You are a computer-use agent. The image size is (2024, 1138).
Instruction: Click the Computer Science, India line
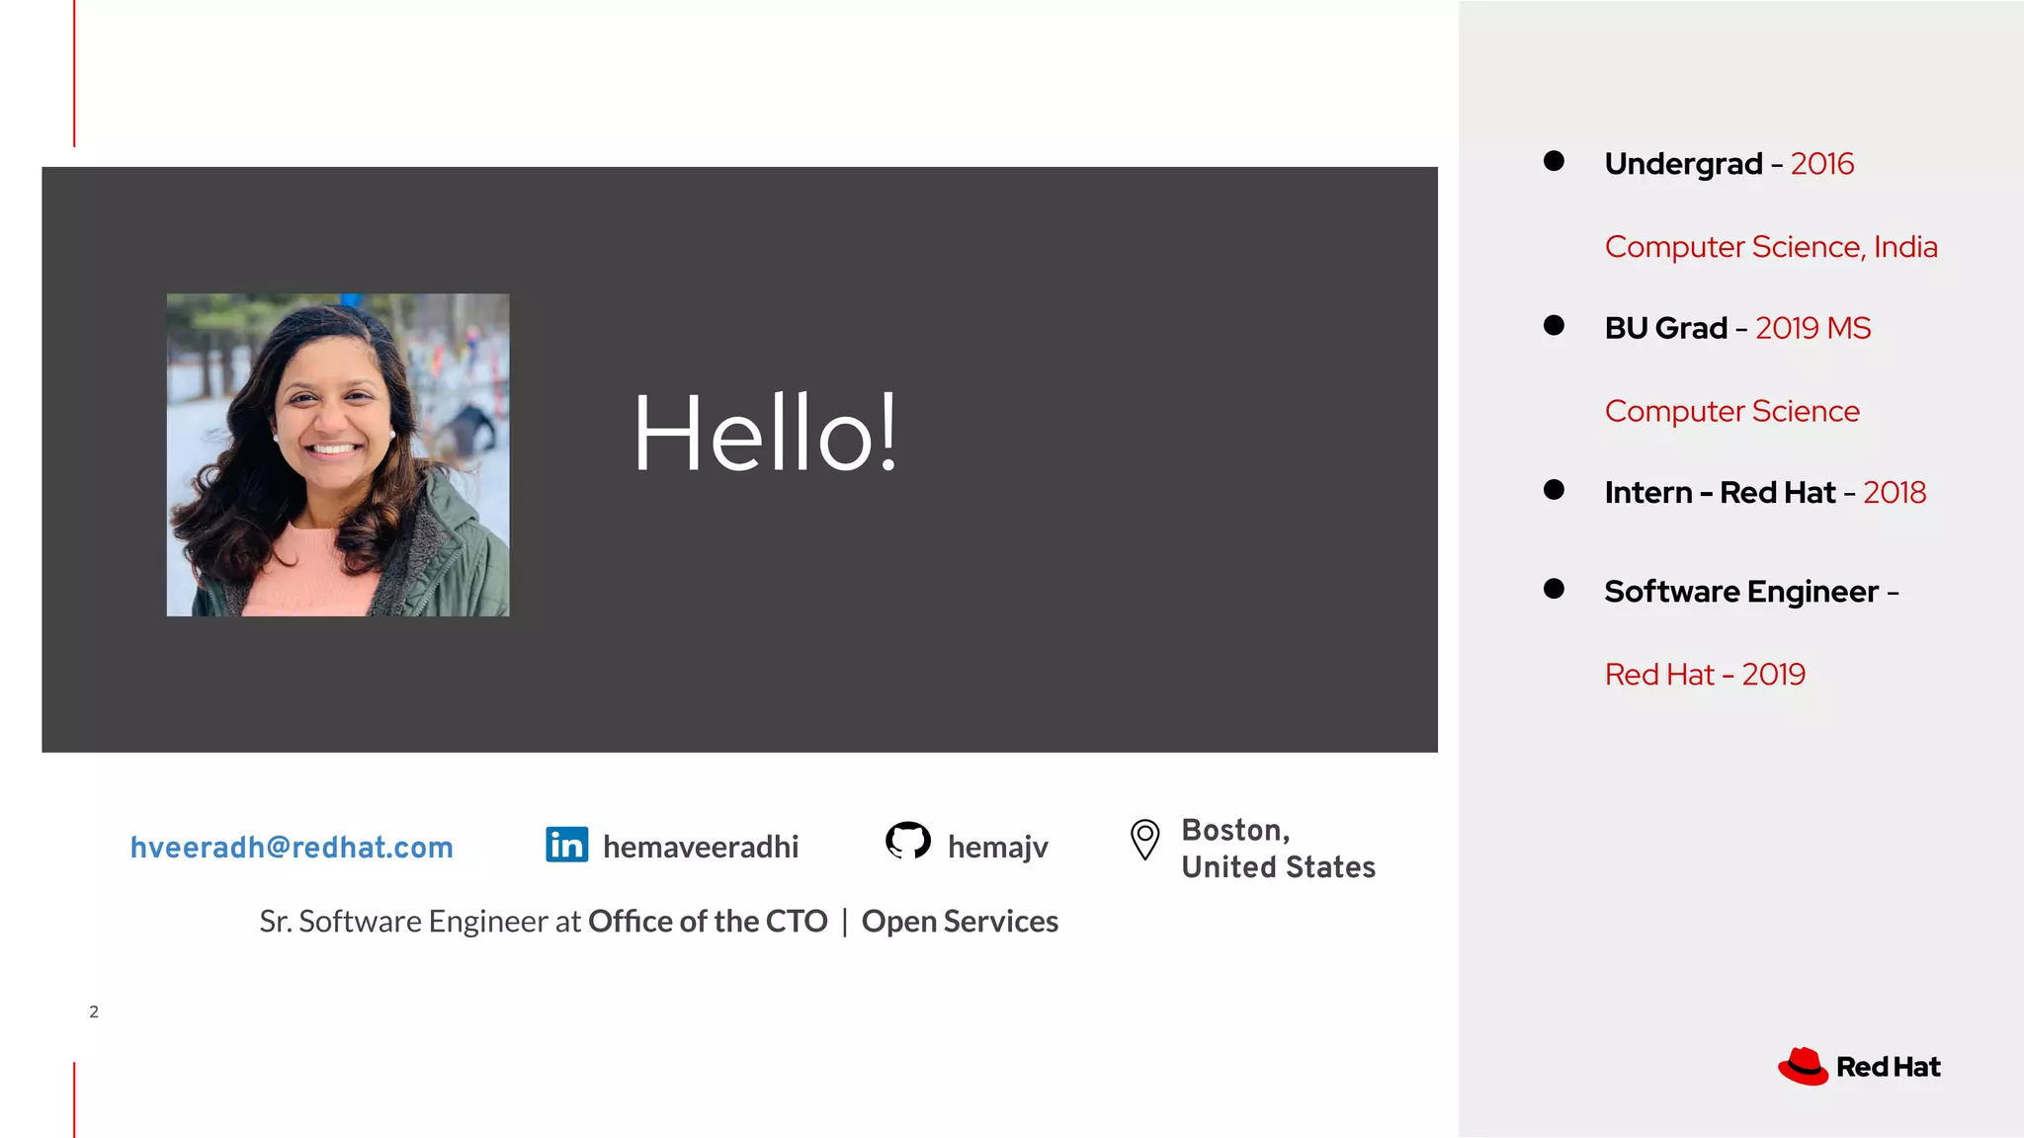pyautogui.click(x=1770, y=247)
